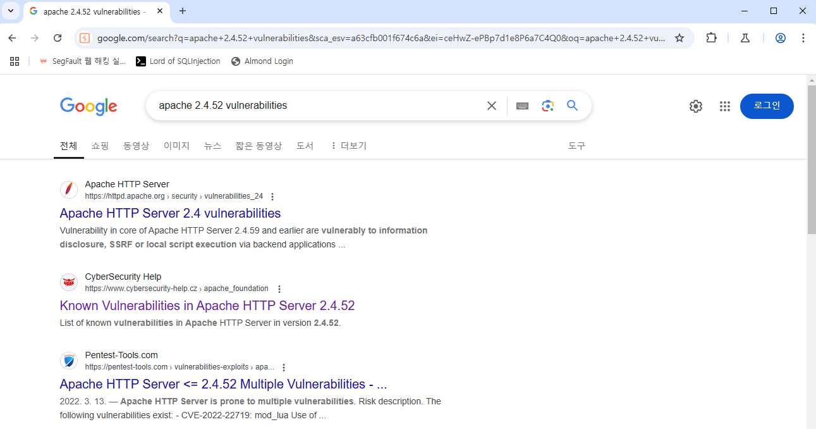Click the Apache HTTP Server feather favicon
Viewport: 816px width, 429px height.
[x=69, y=190]
